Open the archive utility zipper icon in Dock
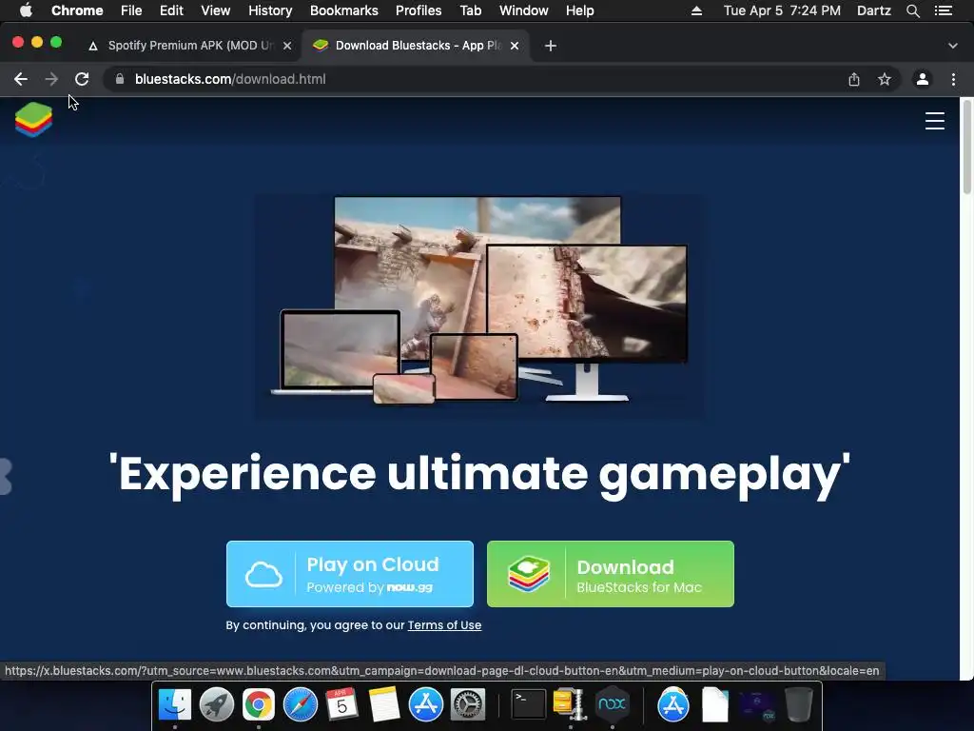The width and height of the screenshot is (974, 731). [571, 704]
